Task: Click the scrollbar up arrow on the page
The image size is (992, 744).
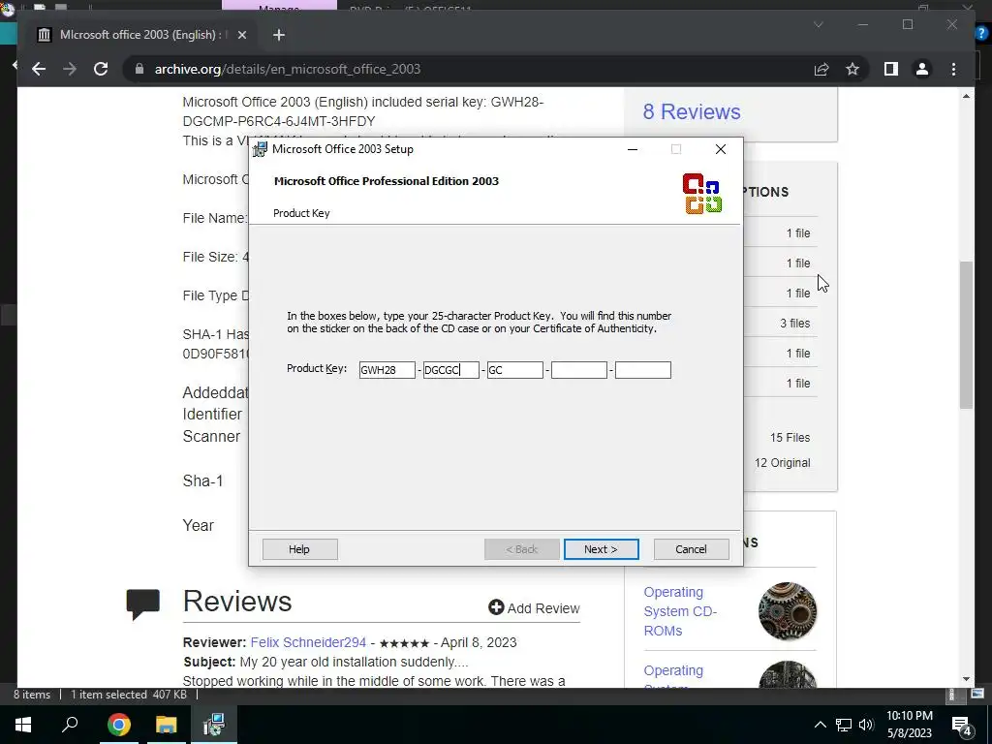Action: point(966,96)
